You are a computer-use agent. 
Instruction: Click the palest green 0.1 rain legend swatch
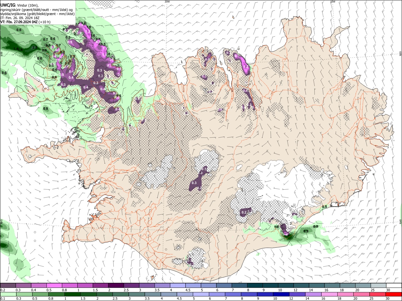coord(8,294)
